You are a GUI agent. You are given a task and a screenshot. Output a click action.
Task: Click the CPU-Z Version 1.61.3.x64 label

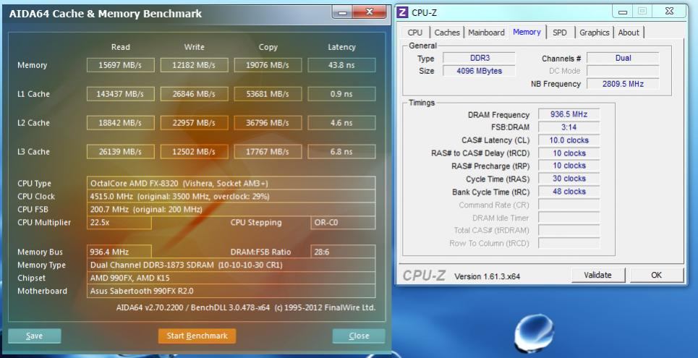(x=487, y=276)
